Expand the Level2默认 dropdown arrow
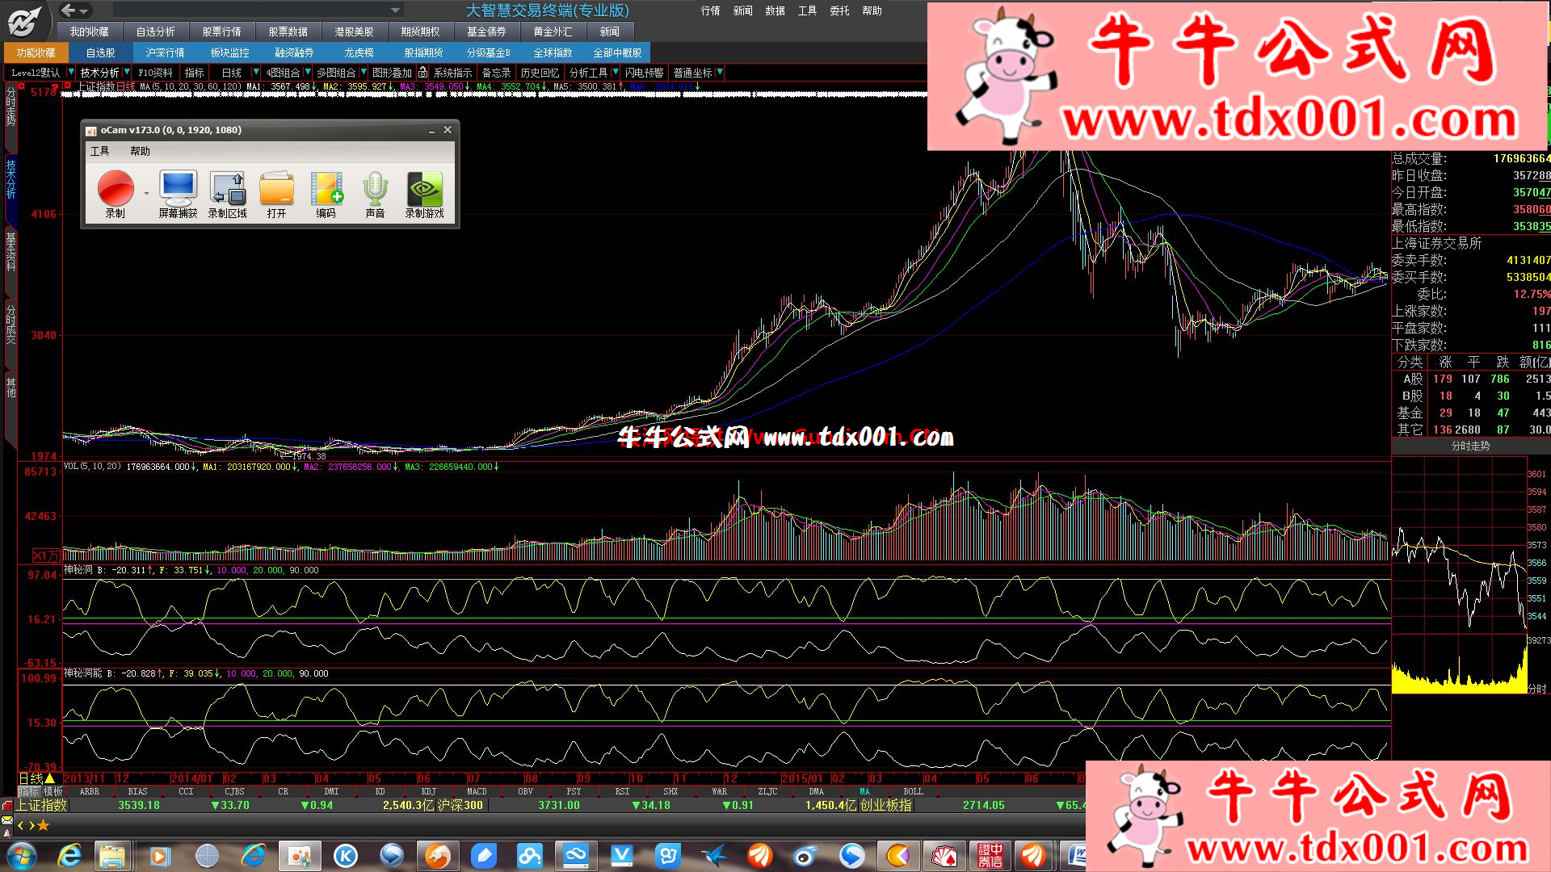The image size is (1551, 872). [x=70, y=72]
